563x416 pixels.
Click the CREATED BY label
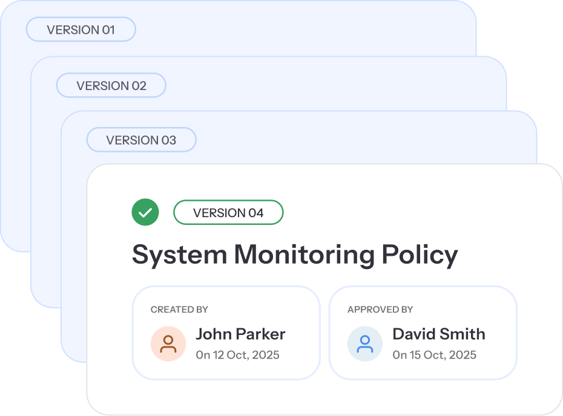point(179,310)
